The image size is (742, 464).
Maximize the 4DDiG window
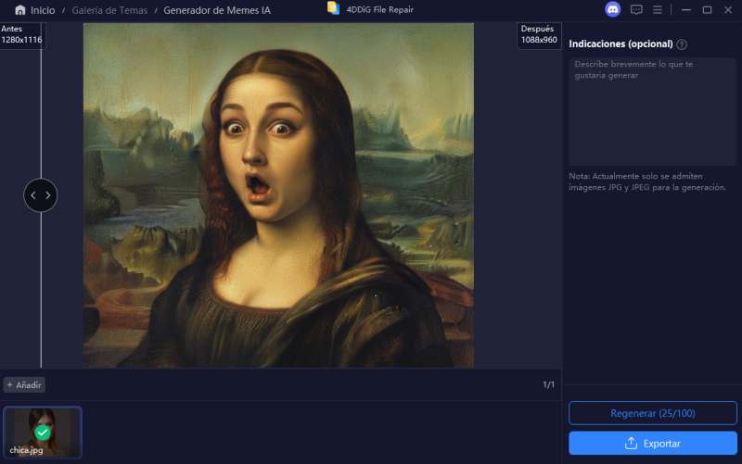pos(707,9)
